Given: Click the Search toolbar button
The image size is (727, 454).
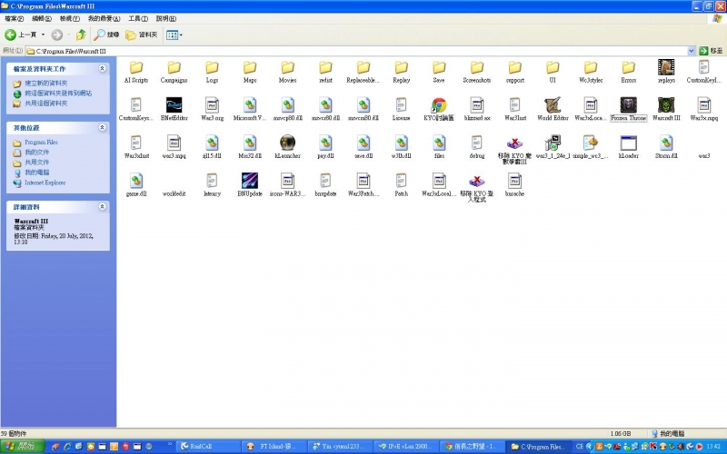Looking at the screenshot, I should tap(106, 35).
